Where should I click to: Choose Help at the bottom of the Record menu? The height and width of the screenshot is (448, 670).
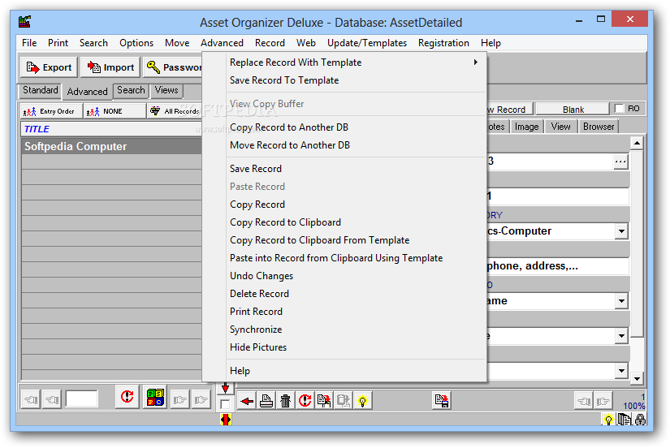(x=344, y=371)
